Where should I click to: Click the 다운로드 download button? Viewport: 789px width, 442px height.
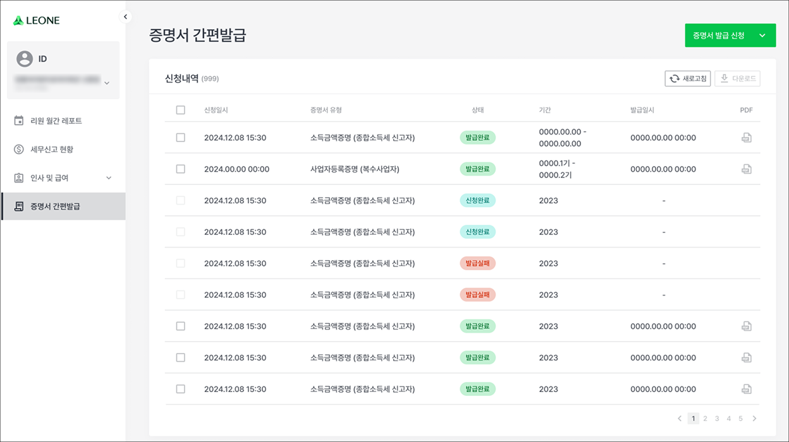point(737,79)
